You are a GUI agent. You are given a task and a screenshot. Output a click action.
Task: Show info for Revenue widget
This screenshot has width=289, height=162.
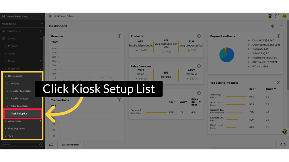(120, 36)
